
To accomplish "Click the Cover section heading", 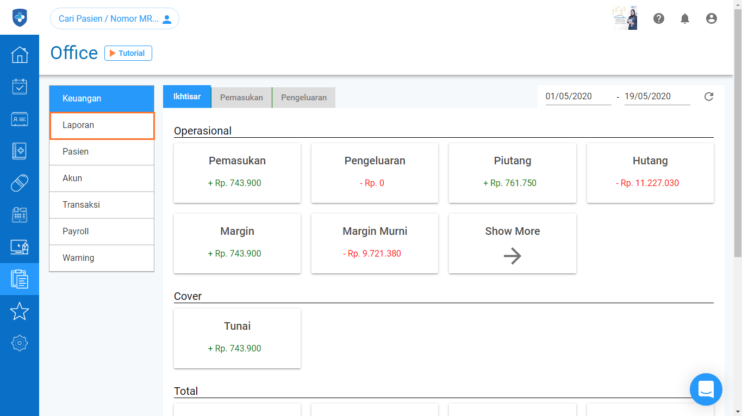I will (x=188, y=296).
